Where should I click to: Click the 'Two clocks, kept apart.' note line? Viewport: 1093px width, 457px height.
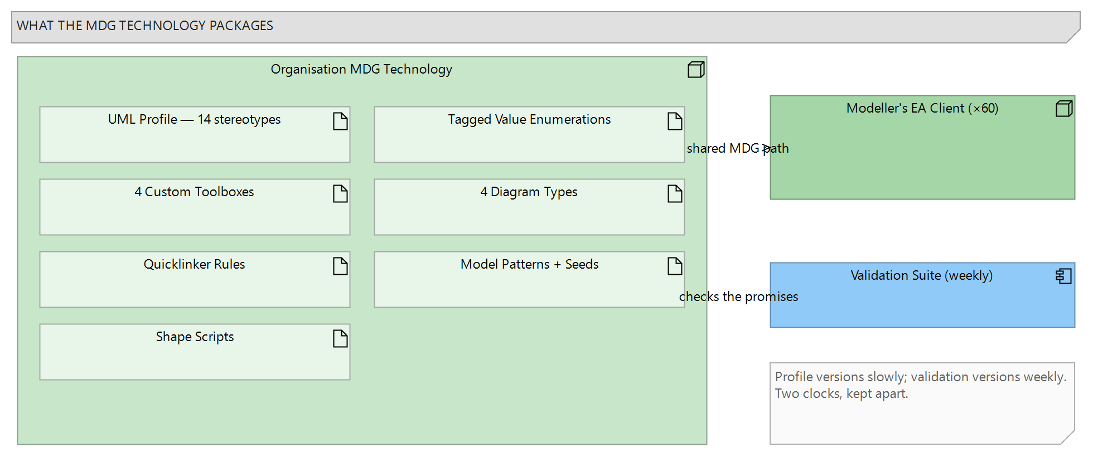pos(841,393)
